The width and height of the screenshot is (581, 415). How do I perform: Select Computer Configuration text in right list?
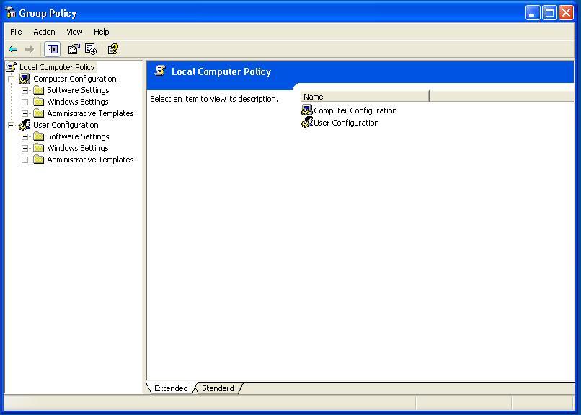pyautogui.click(x=355, y=110)
